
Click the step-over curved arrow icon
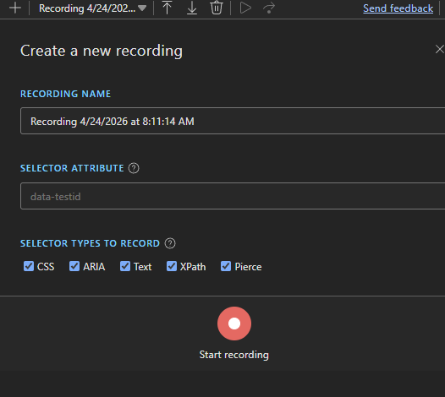(x=269, y=8)
